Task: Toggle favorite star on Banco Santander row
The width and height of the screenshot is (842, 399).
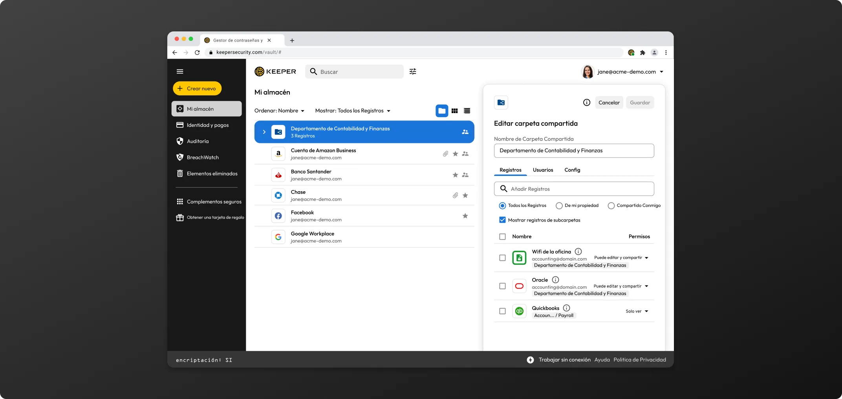Action: pos(455,175)
